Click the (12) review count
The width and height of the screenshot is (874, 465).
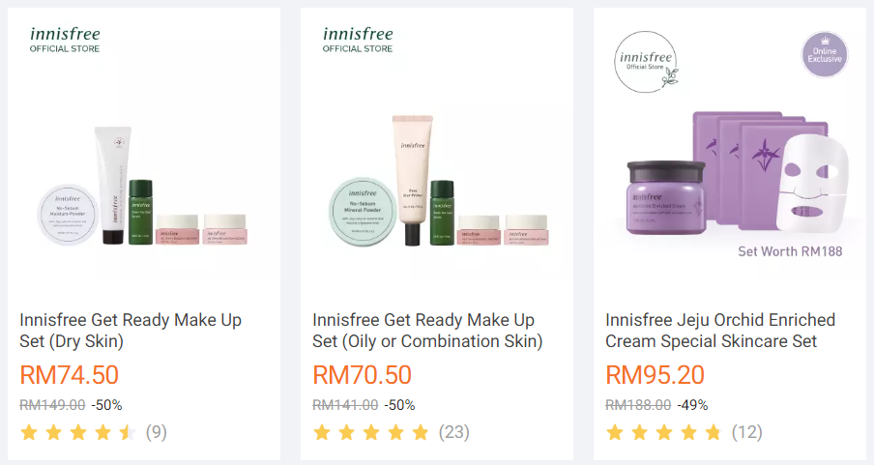pos(747,432)
